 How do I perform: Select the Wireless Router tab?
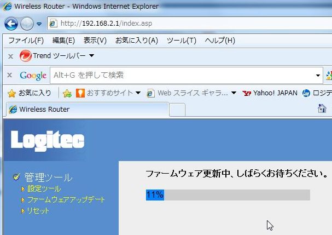coord(88,110)
